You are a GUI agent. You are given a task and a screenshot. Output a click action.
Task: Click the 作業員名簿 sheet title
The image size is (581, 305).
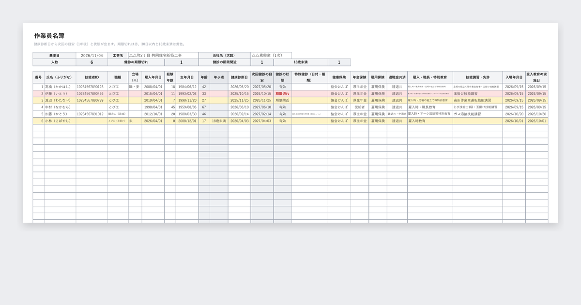click(49, 36)
